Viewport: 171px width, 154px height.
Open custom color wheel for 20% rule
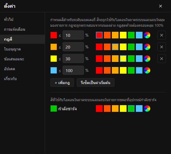(147, 47)
